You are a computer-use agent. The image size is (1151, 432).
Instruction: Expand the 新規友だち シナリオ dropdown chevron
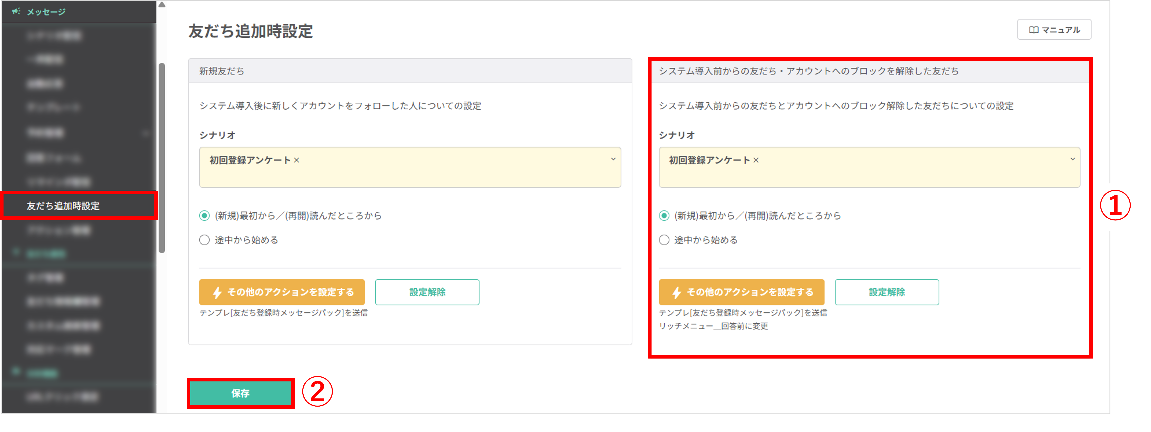pyautogui.click(x=613, y=160)
